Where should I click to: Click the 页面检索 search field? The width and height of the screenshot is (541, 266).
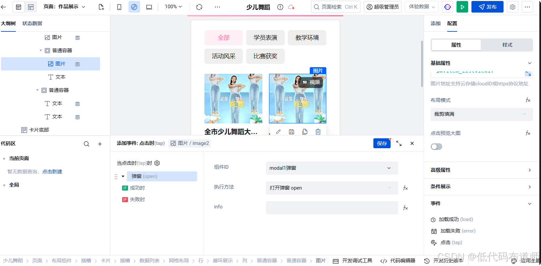(336, 7)
